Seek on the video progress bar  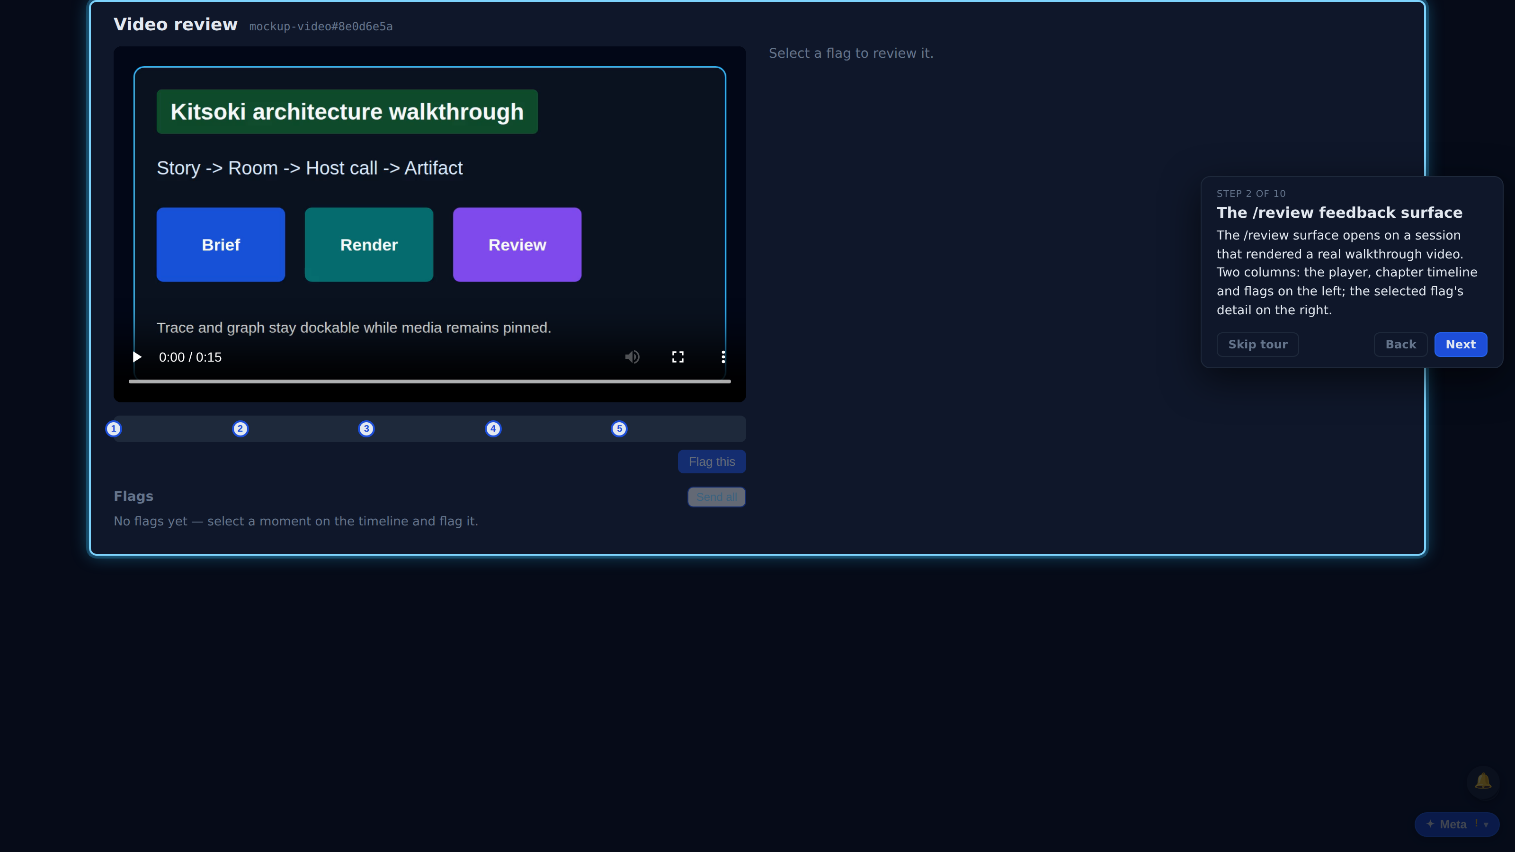click(430, 382)
